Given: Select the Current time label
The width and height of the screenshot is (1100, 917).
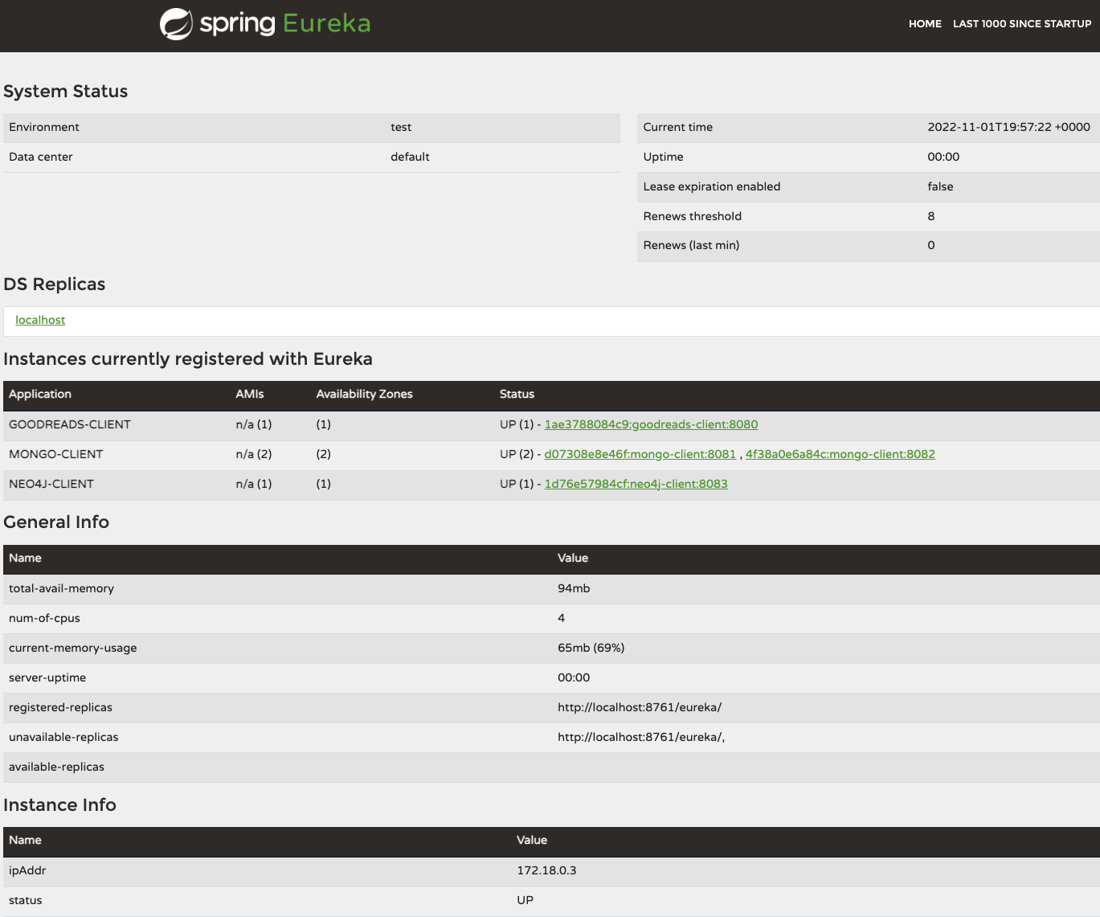Looking at the screenshot, I should (x=678, y=127).
